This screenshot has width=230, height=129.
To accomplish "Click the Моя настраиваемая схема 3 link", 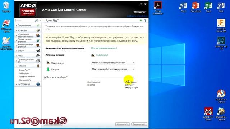I will 104,48.
